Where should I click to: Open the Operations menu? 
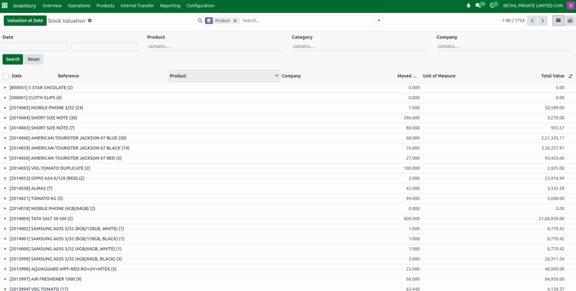[79, 6]
